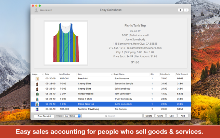Click Bob Somebody row shirt thumbnail
The height and width of the screenshot is (138, 220).
pos(37,89)
